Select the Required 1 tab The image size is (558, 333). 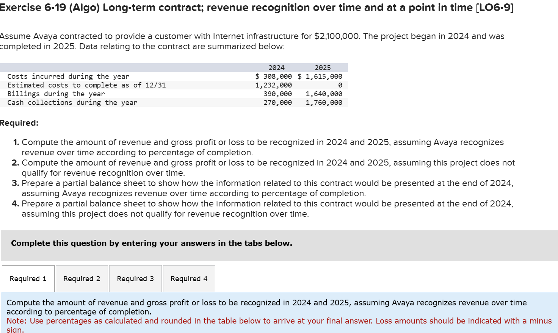click(28, 278)
